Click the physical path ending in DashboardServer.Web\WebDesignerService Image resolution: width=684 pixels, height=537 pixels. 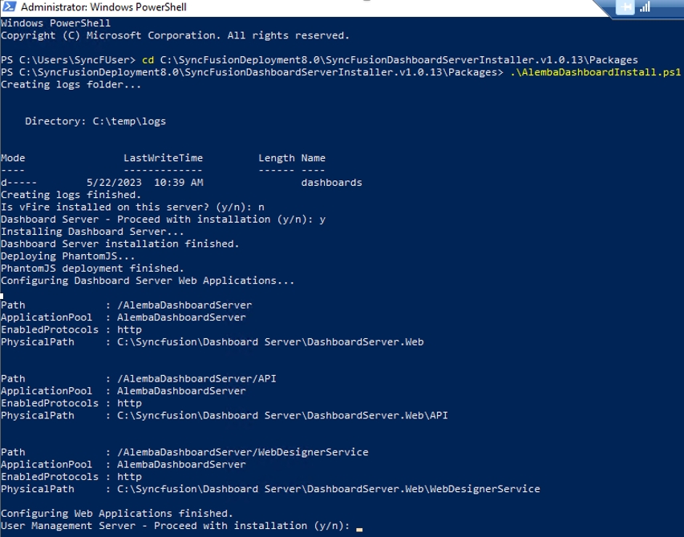328,489
